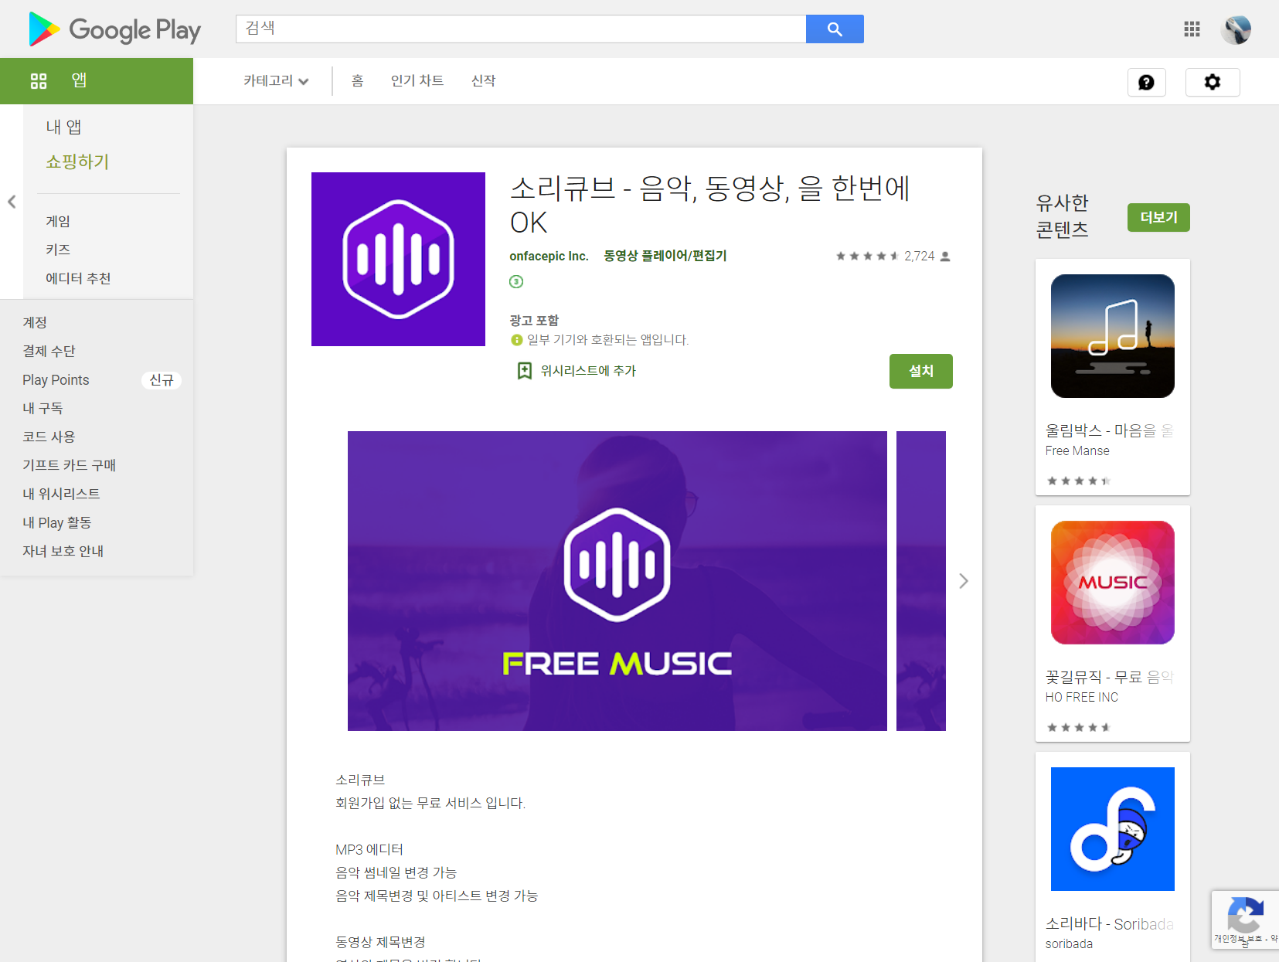Click the HO FREE INC developer name
Viewport: 1279px width, 962px height.
point(1081,698)
